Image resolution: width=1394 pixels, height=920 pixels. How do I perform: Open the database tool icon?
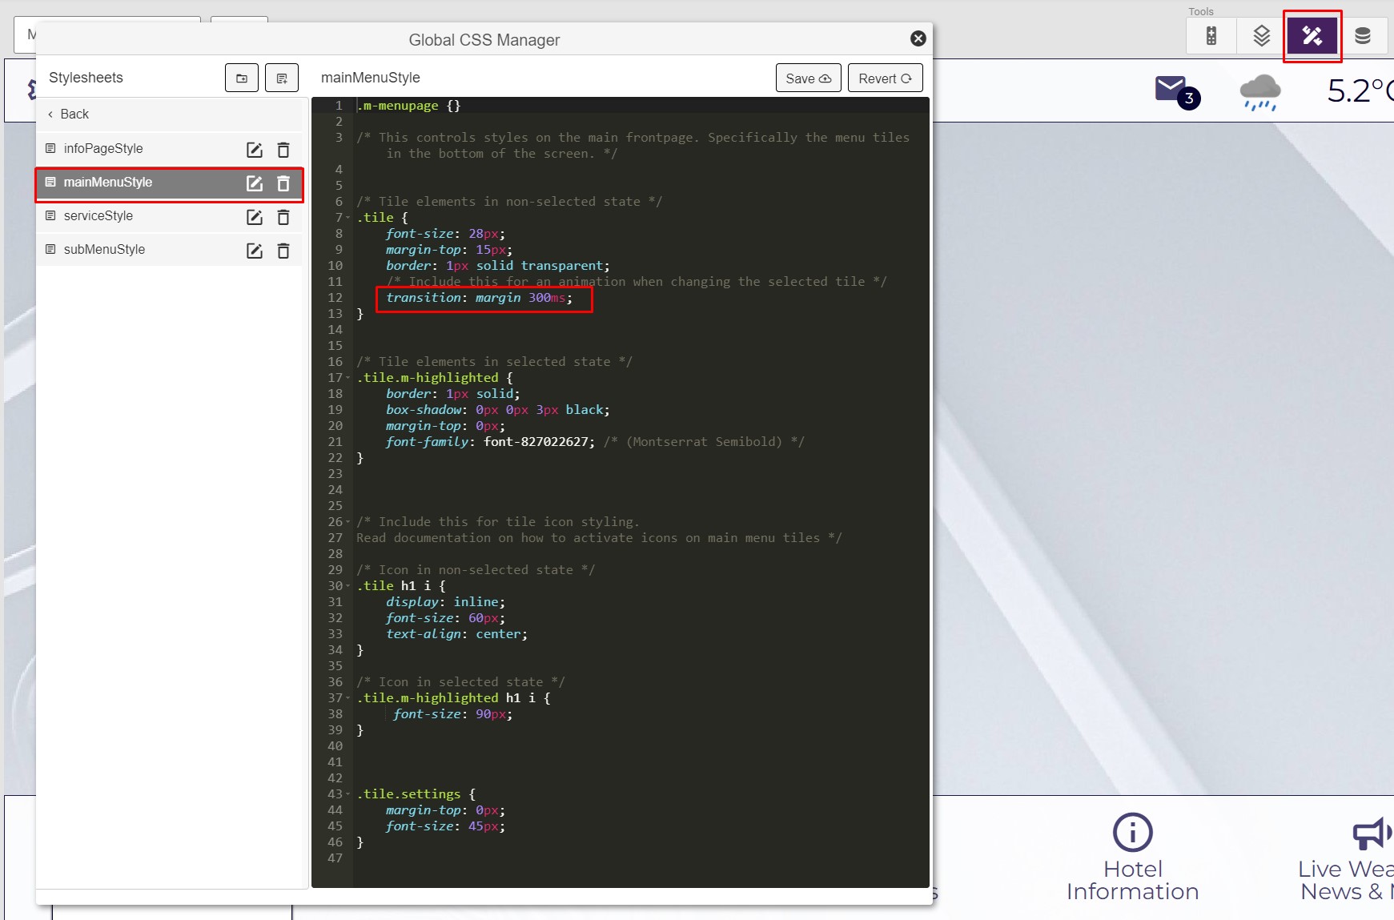[1363, 36]
